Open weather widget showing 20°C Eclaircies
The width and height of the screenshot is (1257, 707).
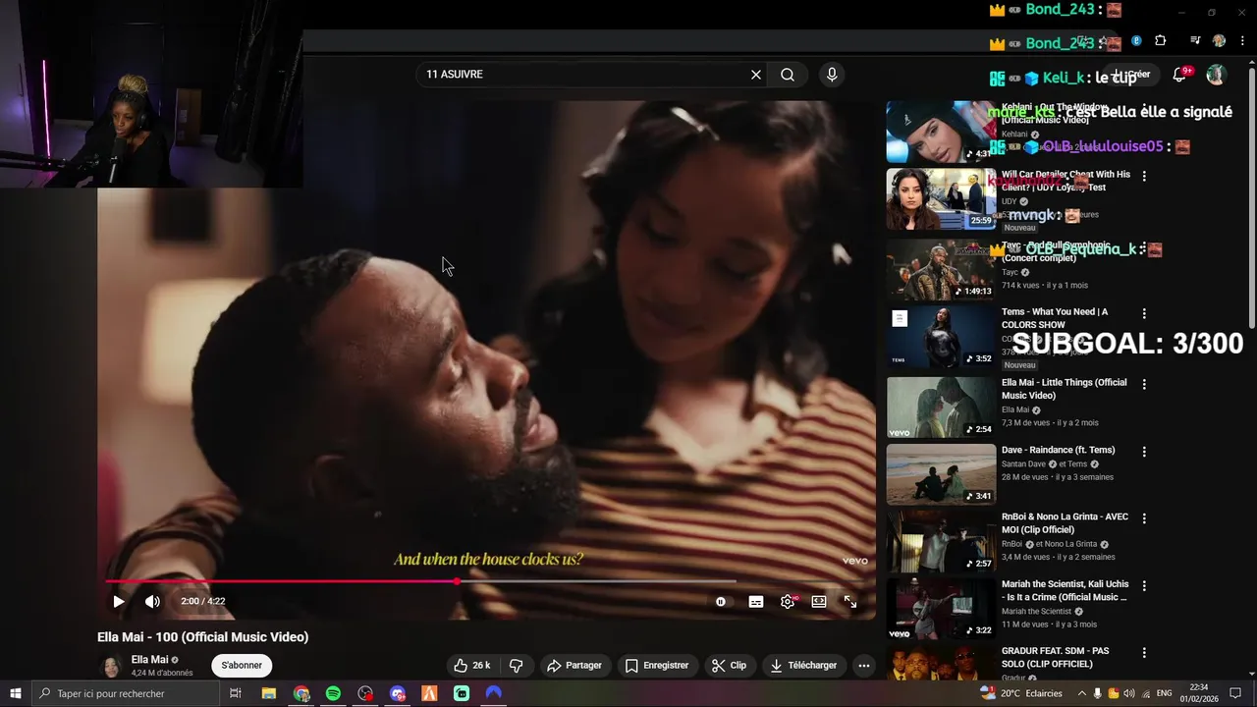[1022, 693]
